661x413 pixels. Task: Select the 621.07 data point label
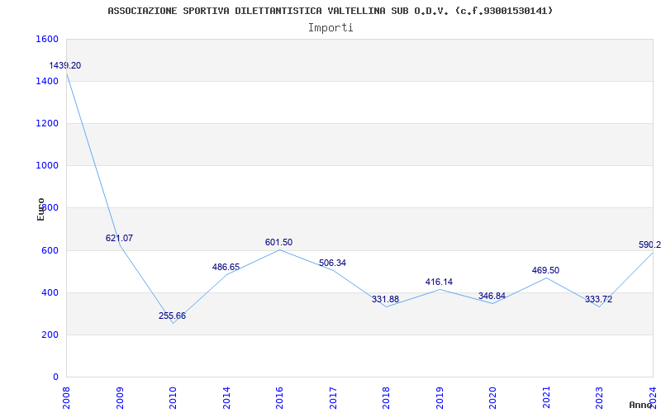119,238
